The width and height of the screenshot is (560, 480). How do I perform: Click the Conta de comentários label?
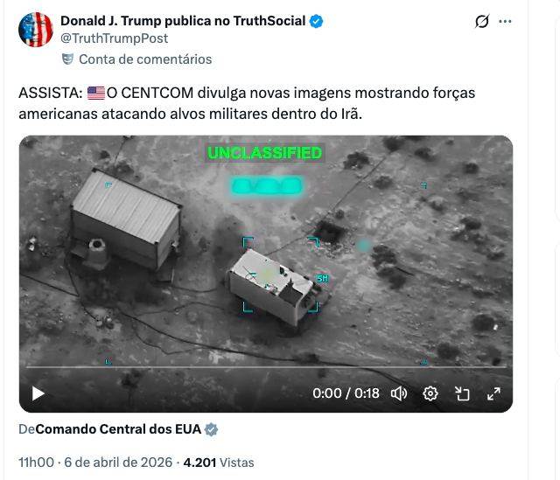[x=145, y=59]
